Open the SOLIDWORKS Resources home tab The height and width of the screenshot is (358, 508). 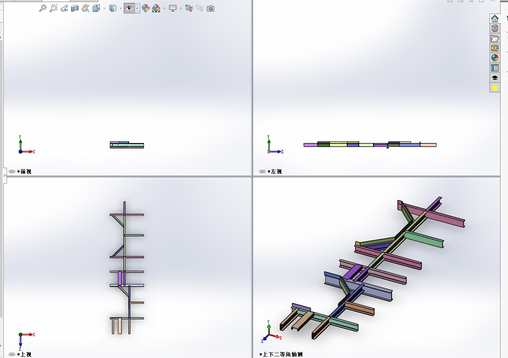coord(495,18)
